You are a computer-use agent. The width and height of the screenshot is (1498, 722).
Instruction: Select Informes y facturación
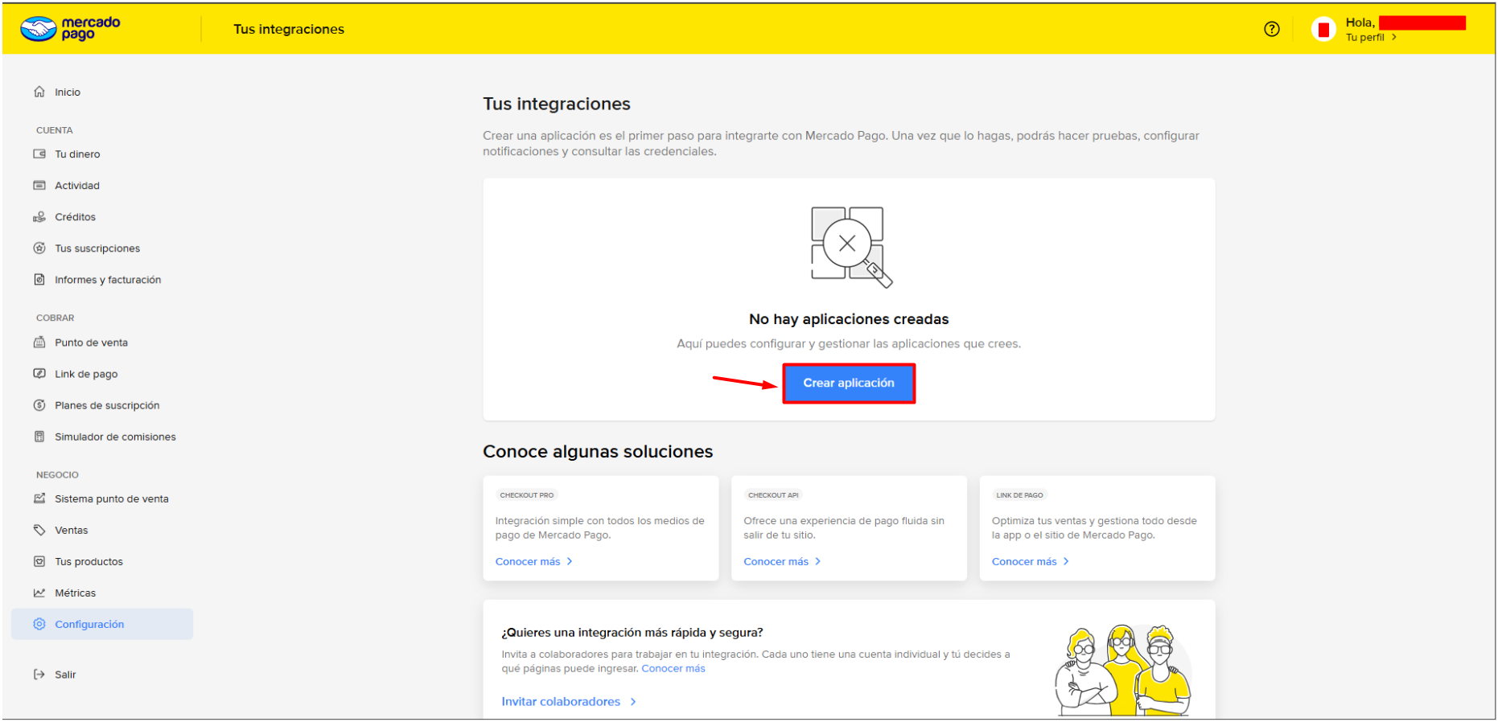pos(108,280)
